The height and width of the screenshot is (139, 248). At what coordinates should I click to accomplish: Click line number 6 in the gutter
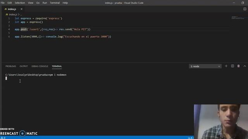click(x=9, y=37)
